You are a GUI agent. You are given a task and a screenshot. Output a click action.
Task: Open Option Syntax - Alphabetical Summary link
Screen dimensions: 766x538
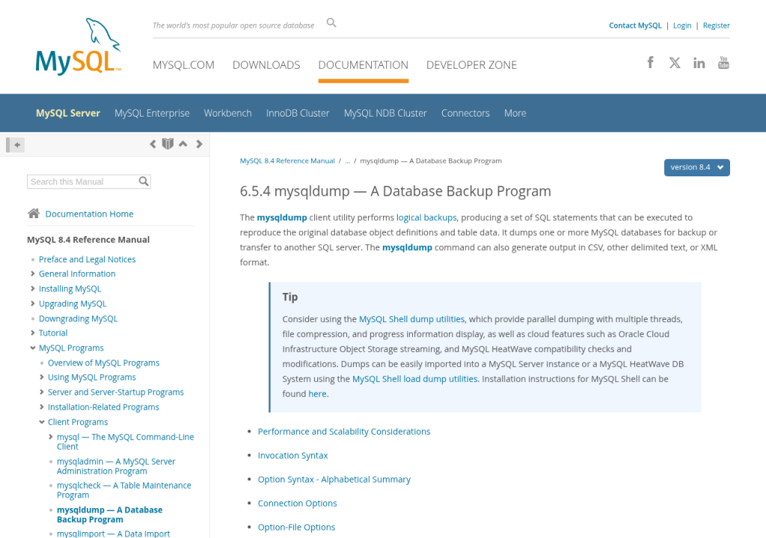[x=334, y=480]
